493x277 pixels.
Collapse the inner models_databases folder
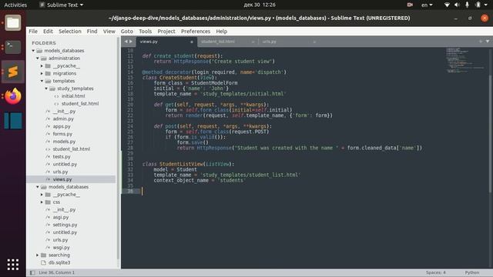point(38,187)
